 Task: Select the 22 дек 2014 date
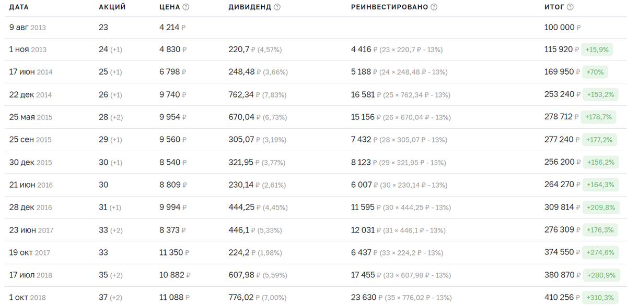click(30, 94)
